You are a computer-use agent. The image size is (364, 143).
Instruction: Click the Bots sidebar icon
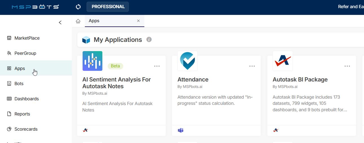point(9,83)
